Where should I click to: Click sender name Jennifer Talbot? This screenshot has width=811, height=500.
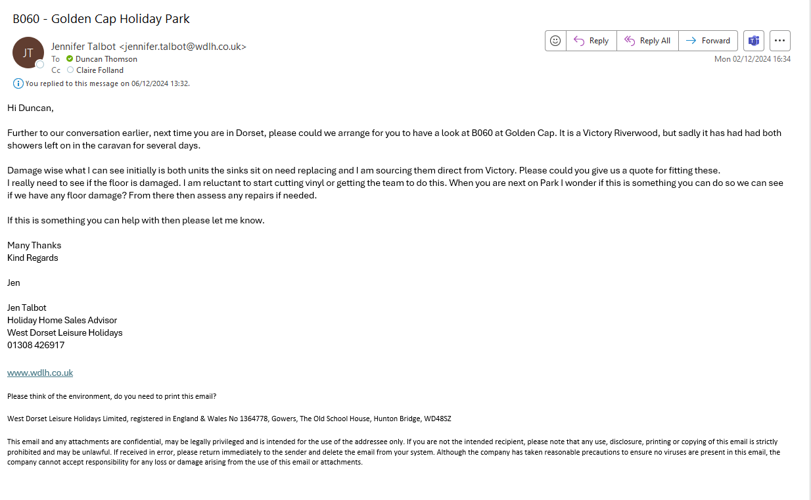[83, 47]
